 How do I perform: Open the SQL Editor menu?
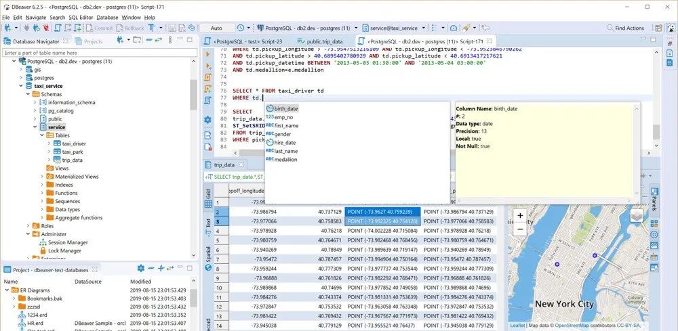80,18
